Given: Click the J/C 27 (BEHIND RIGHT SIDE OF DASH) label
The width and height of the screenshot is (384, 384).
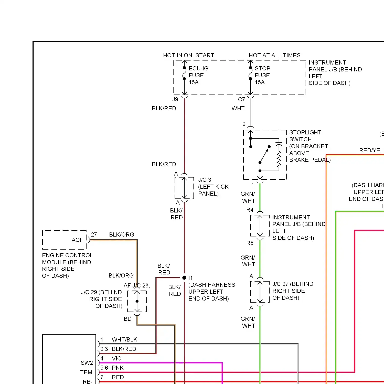Looking at the screenshot, I should tap(293, 291).
